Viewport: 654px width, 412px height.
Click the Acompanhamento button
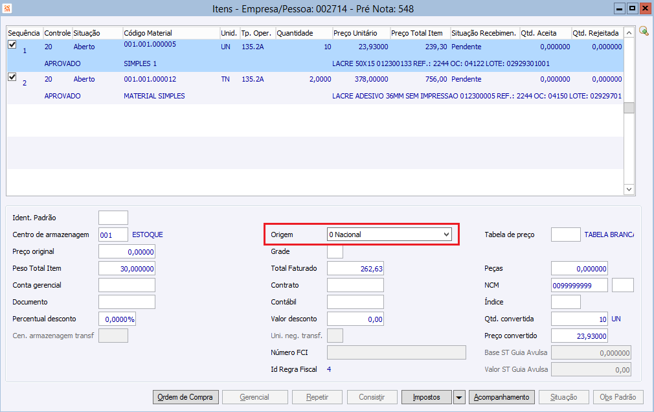[502, 397]
